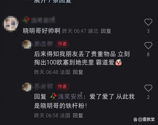158x125 pixels.
Task: Click the rose icon beside first username
Action: tap(26, 20)
